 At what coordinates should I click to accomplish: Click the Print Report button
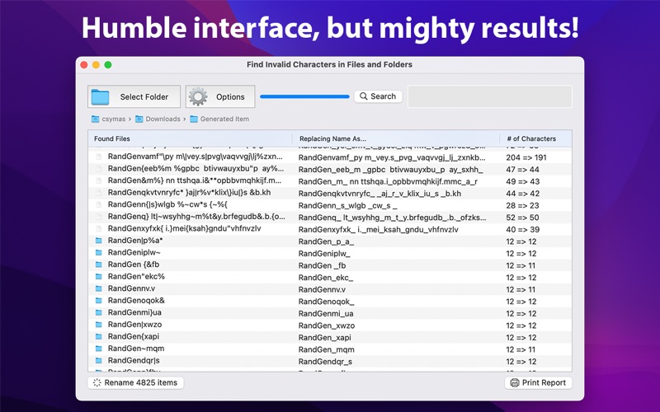539,382
